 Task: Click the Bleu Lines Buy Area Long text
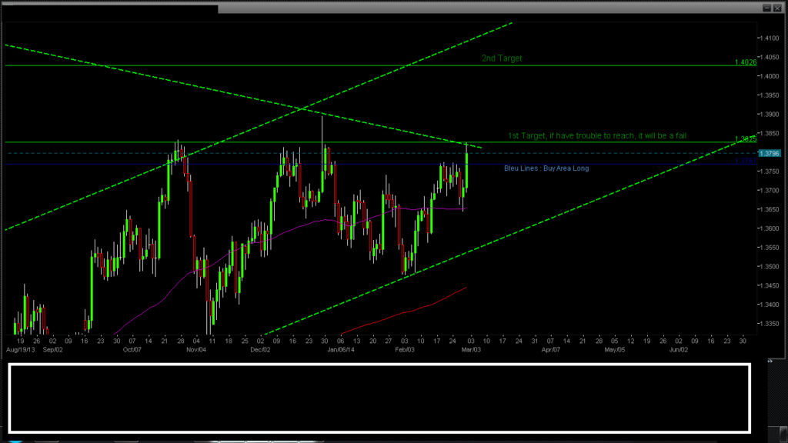(x=546, y=168)
